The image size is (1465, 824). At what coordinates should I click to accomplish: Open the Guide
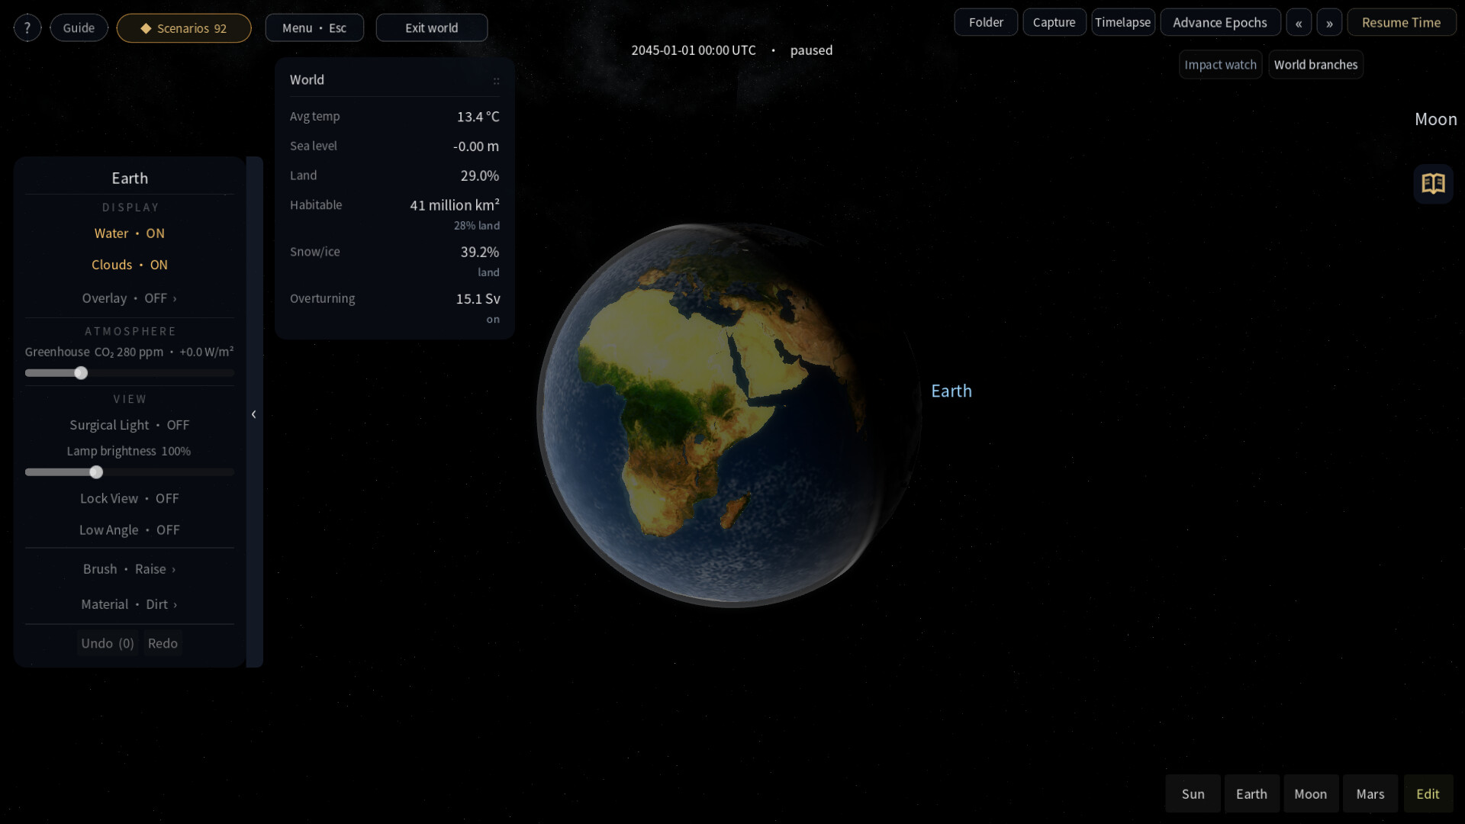79,28
